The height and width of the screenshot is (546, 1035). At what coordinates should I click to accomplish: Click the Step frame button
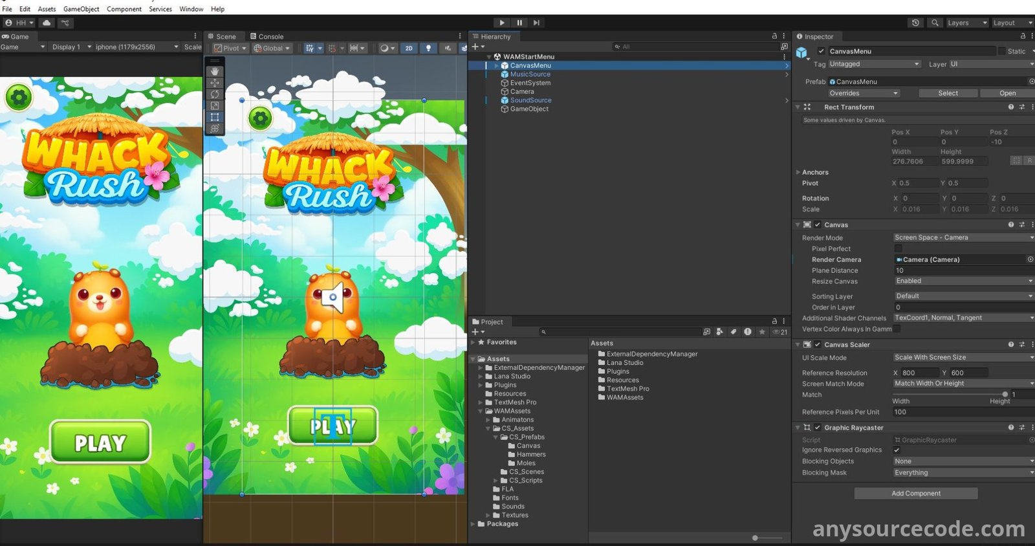(536, 23)
